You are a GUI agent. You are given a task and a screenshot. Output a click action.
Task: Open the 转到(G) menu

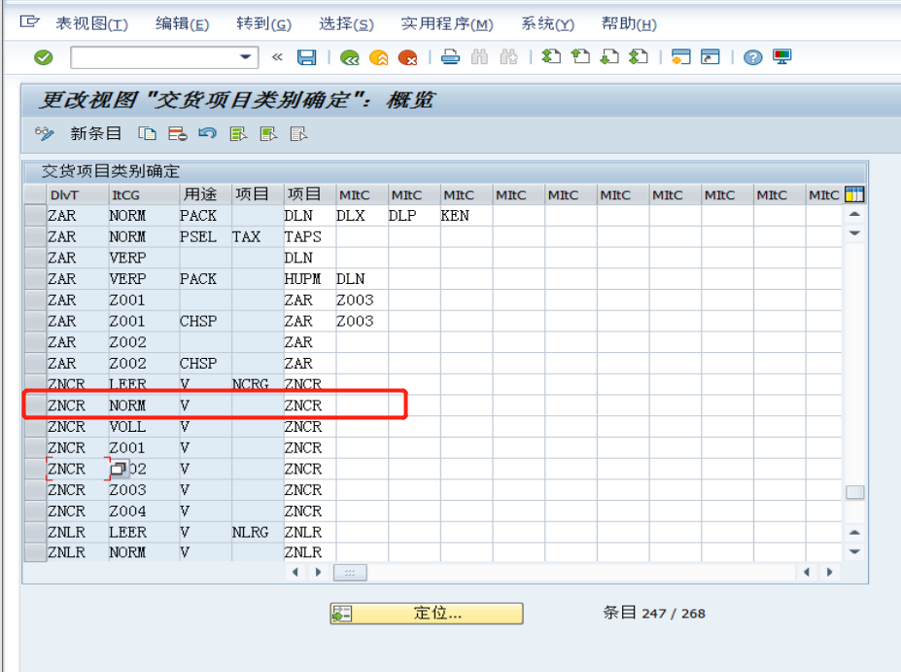[x=263, y=23]
